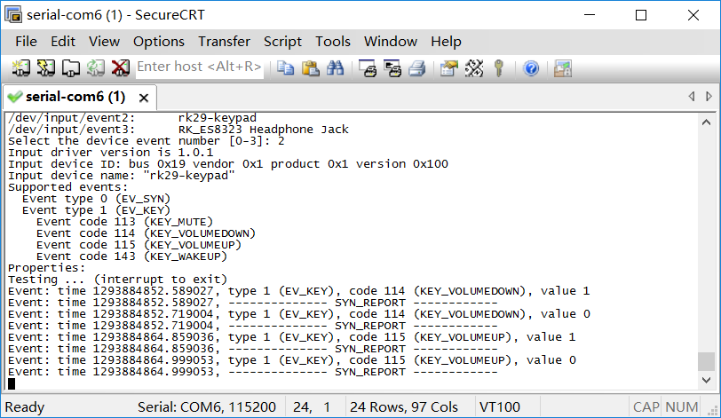Viewport: 721px width, 418px height.
Task: Open the Transfer menu
Action: 224,42
